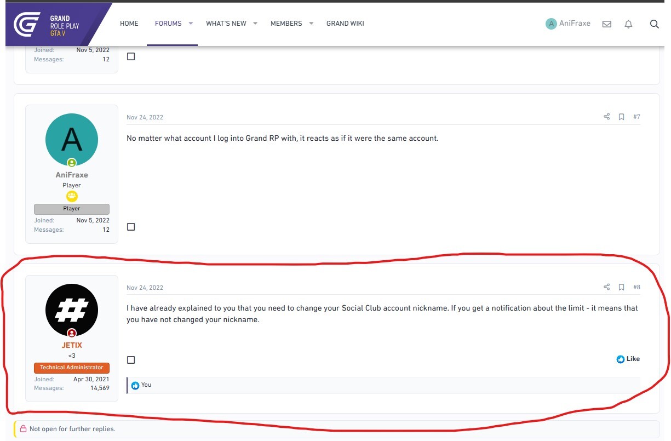Bookmark post #8
The image size is (671, 441).
(x=621, y=287)
